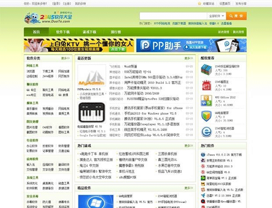This screenshot has width=272, height=208.
Task: Open the 万能网卡驱动 2008/2009 entry
Action: (141, 93)
